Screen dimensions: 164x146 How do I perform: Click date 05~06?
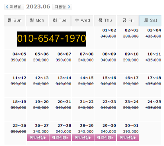[x=42, y=54]
